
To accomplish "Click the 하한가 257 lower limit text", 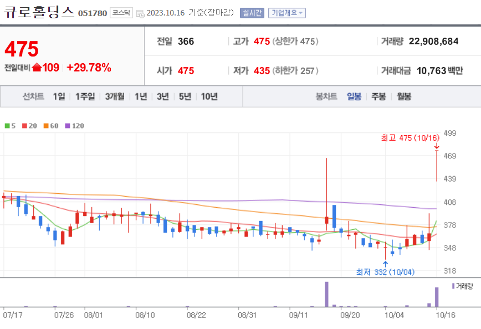I will tap(295, 71).
